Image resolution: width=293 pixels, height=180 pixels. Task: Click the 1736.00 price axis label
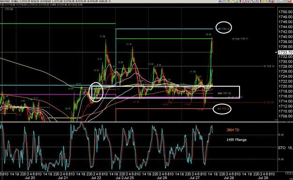click(x=285, y=47)
